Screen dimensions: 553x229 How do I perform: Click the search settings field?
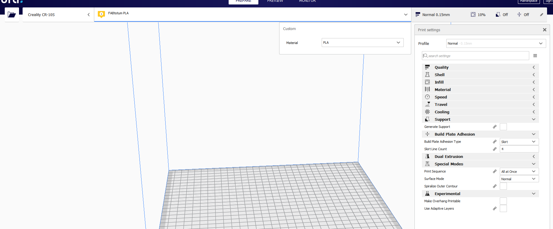[x=475, y=56]
